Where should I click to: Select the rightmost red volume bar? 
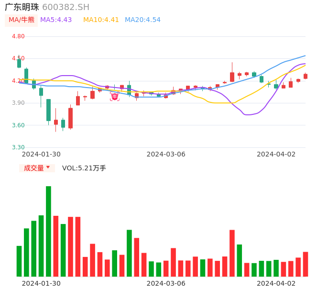coord(306,264)
